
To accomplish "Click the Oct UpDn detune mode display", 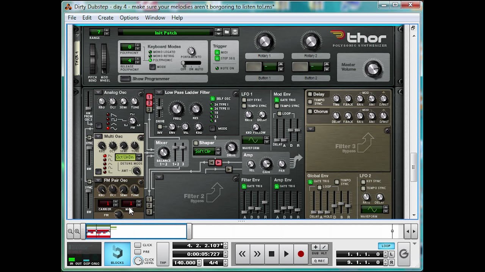I will 126,157.
